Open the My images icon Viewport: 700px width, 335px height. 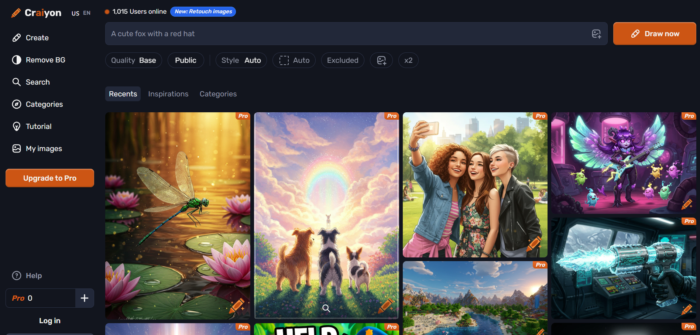point(17,148)
